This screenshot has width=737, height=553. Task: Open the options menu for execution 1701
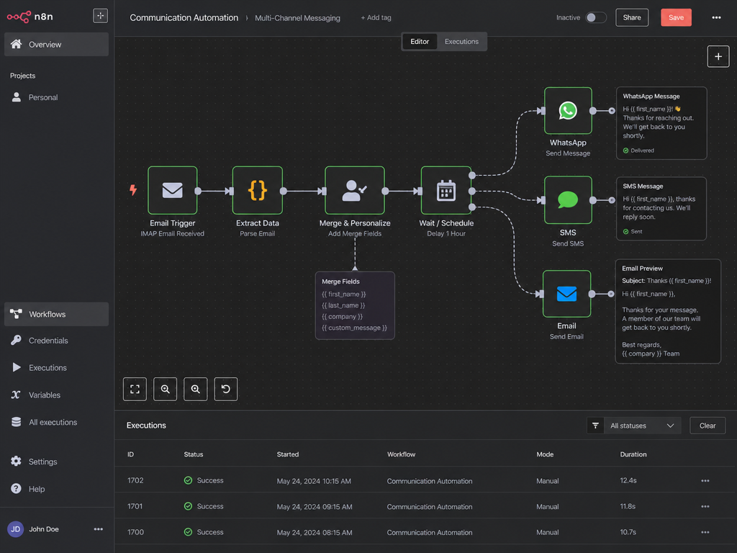[705, 506]
